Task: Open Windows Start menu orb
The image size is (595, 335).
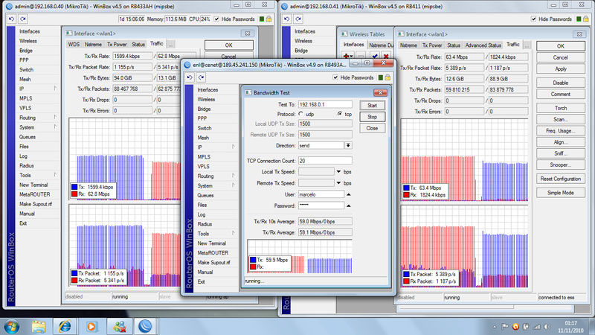Action: pos(11,326)
